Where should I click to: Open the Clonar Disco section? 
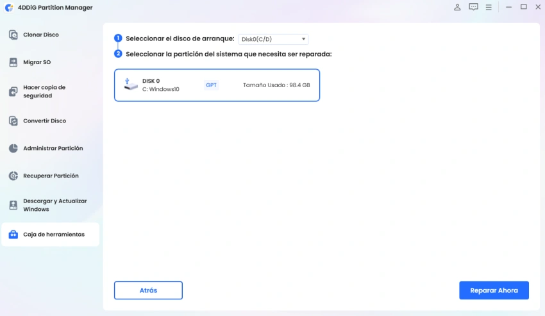[x=51, y=35]
